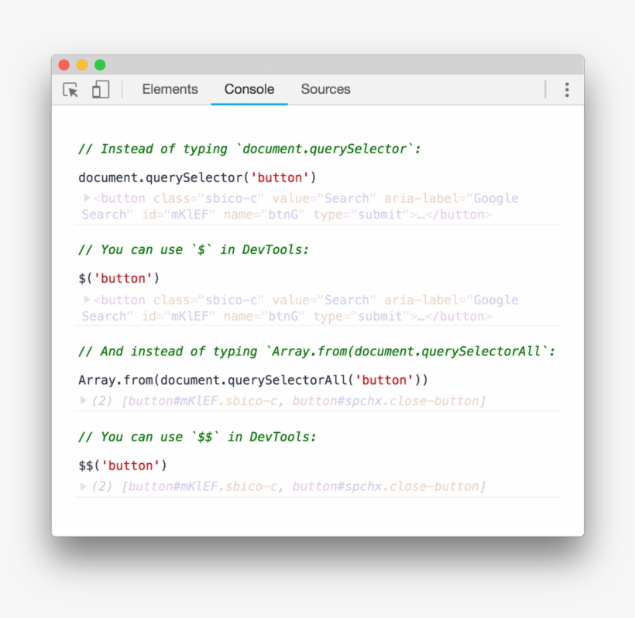Image resolution: width=635 pixels, height=618 pixels.
Task: Click the $$('button') command line
Action: click(x=122, y=465)
